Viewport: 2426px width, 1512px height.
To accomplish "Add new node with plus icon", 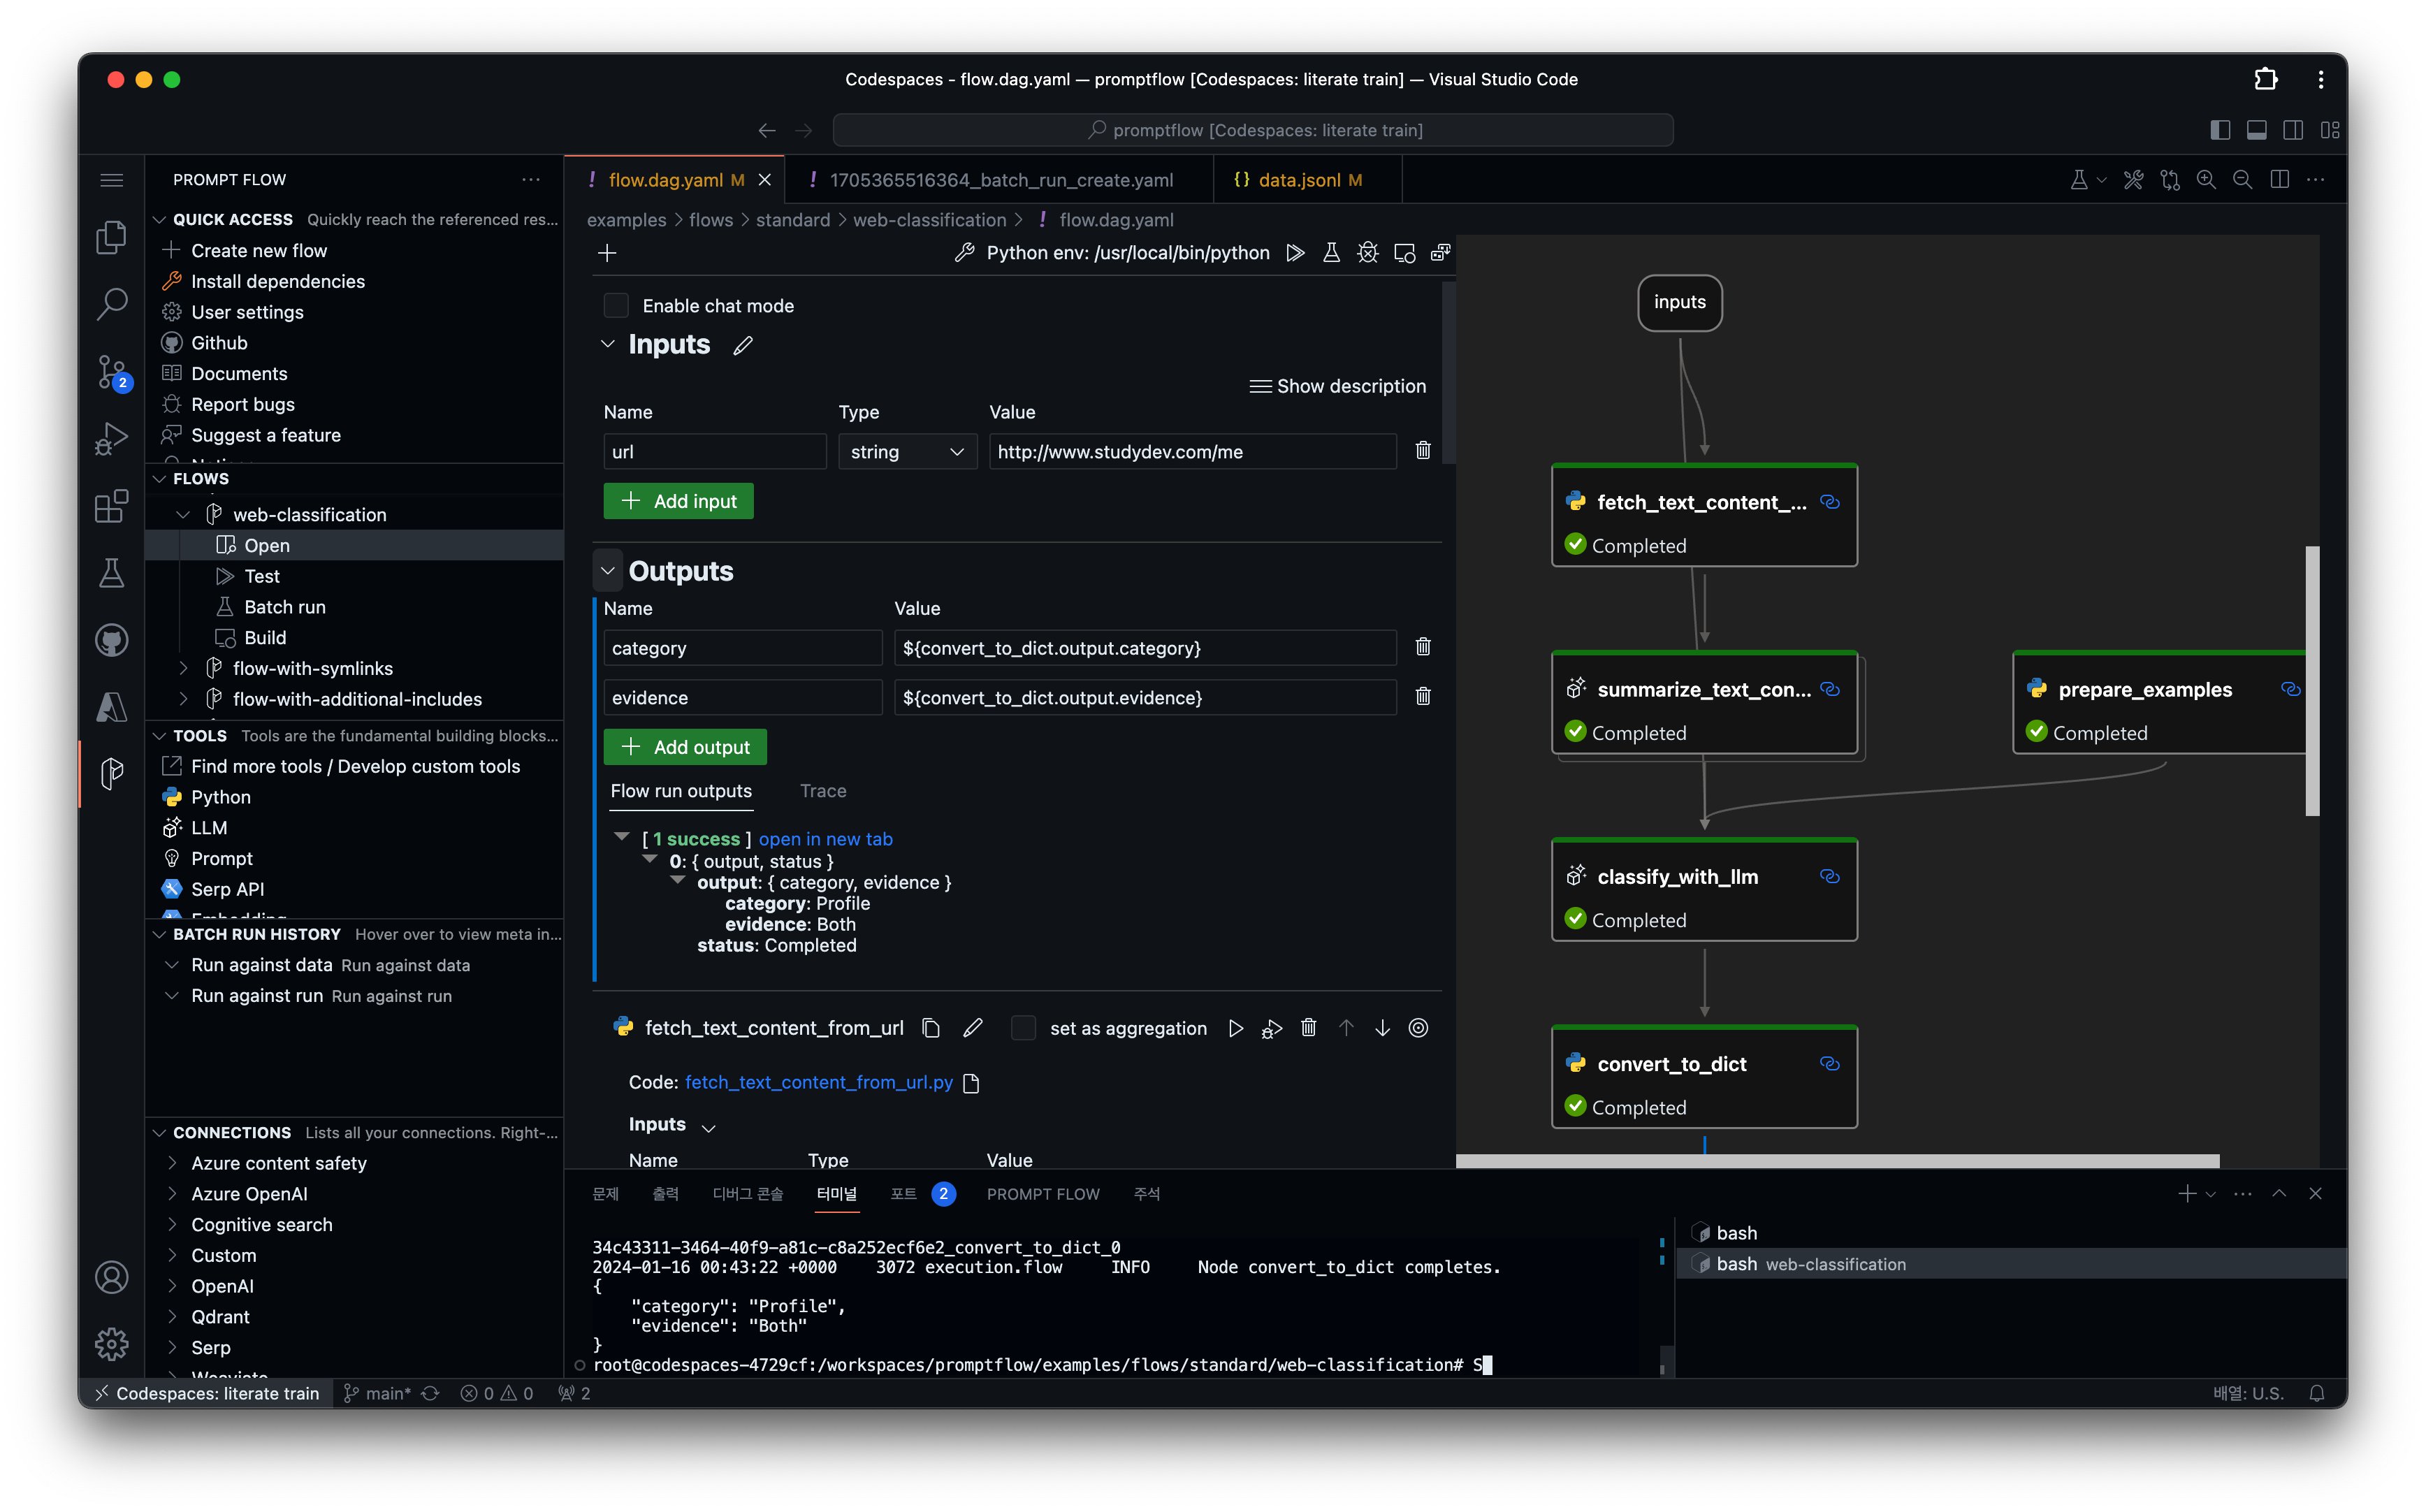I will (x=607, y=253).
